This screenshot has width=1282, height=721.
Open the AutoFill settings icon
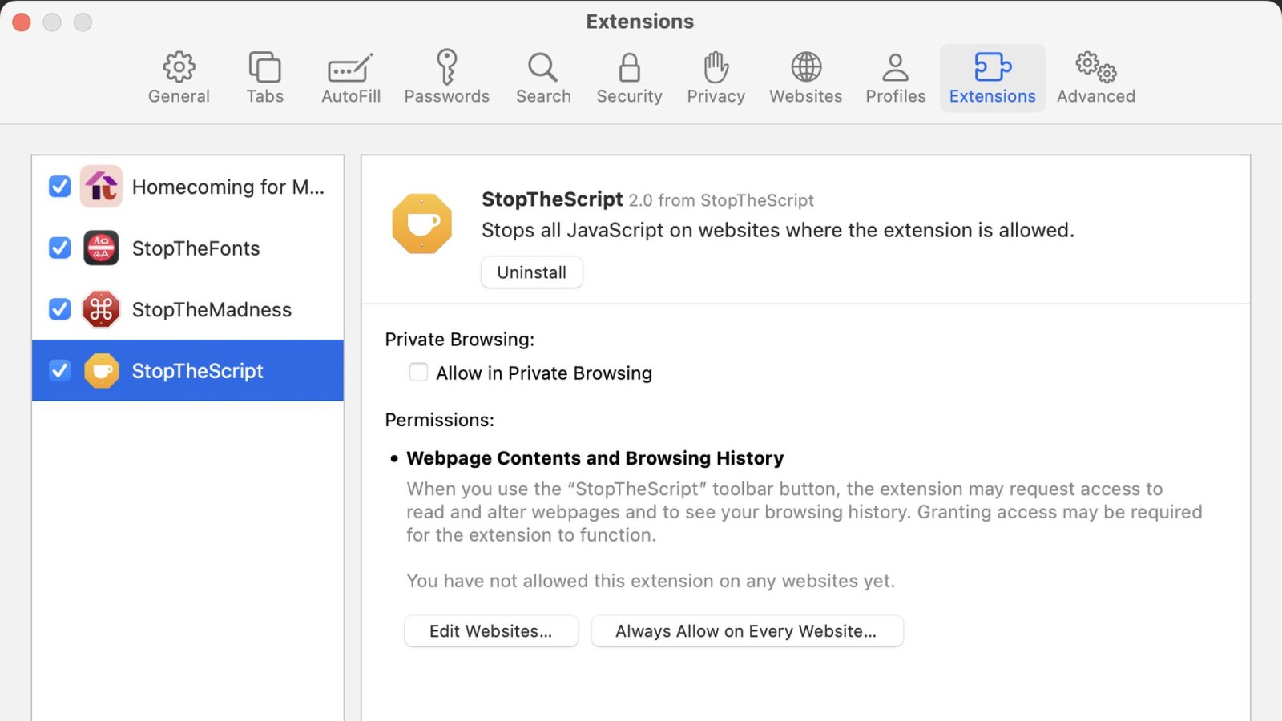[x=350, y=68]
